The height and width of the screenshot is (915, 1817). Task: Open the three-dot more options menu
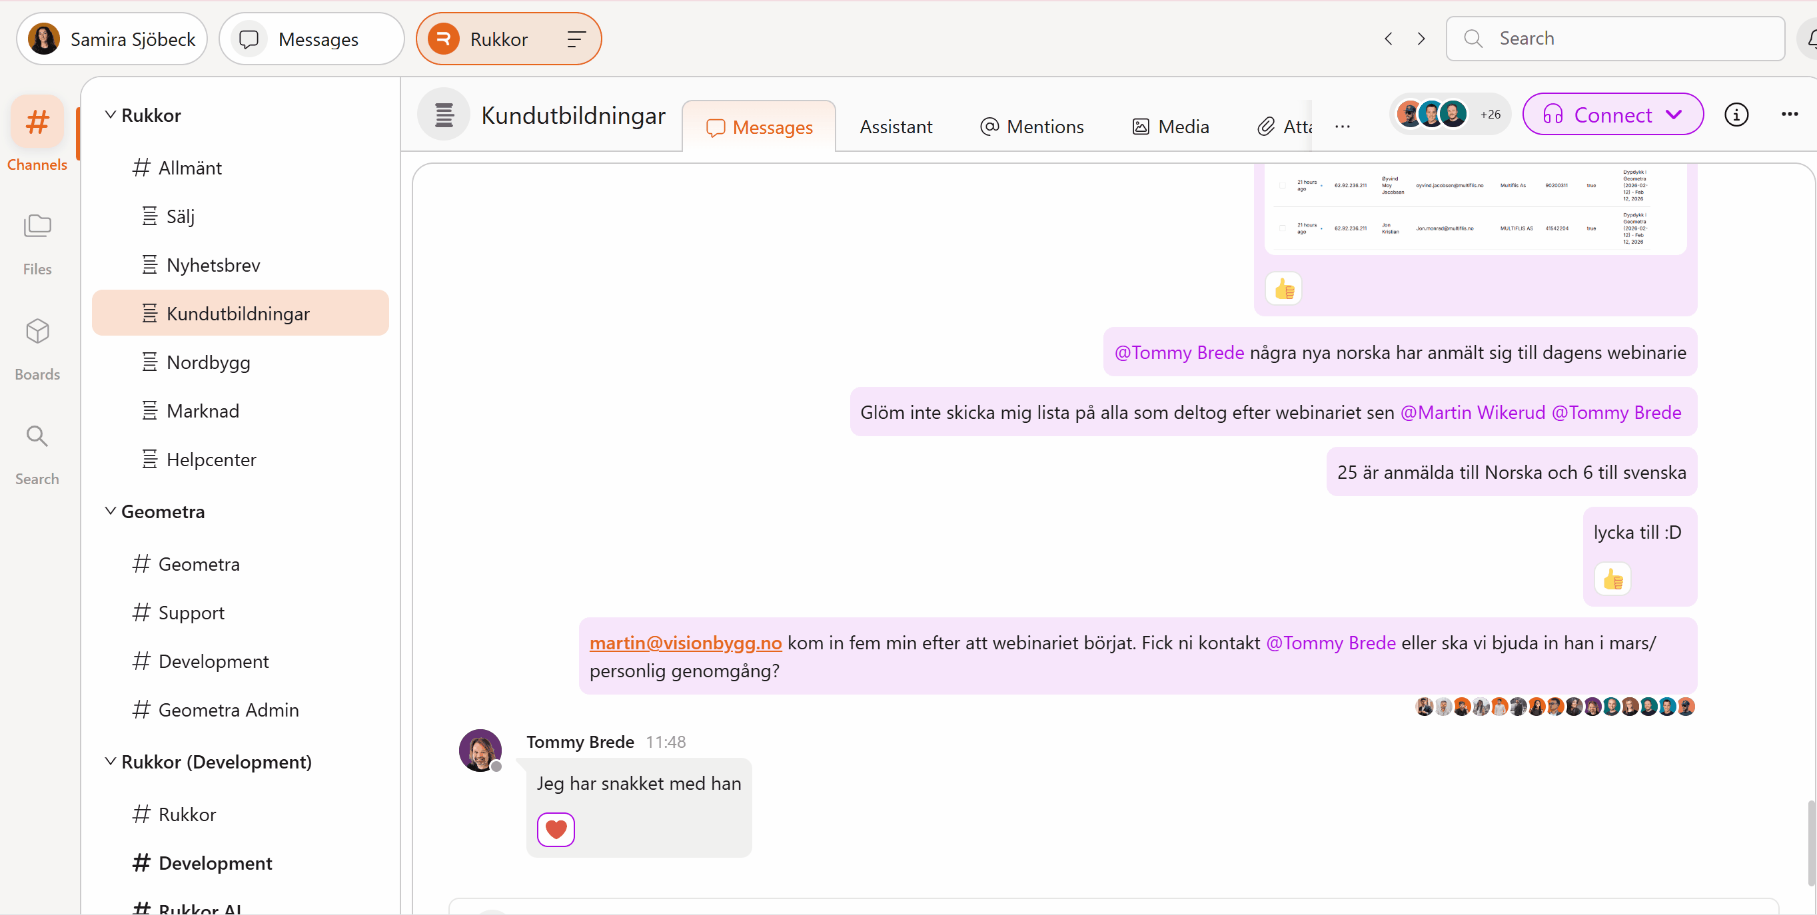click(x=1789, y=114)
